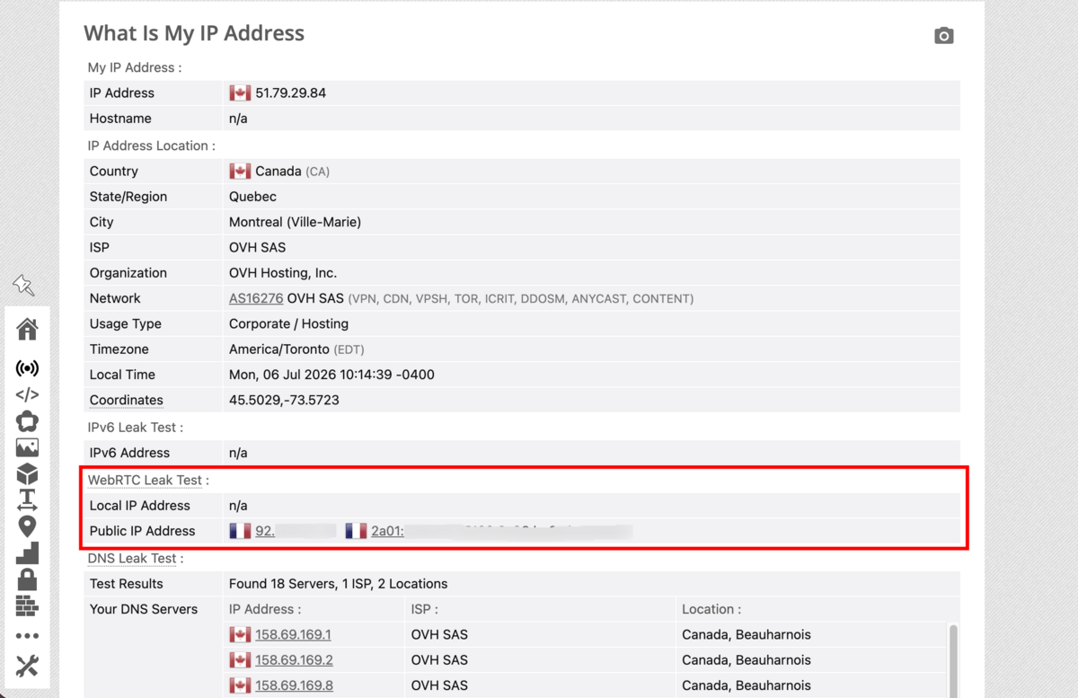
Task: Click the 'IP Address :' DNS column header
Action: (x=265, y=609)
